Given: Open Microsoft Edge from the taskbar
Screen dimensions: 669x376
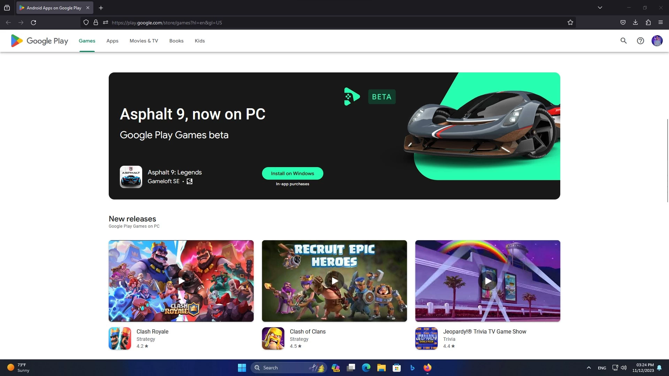Looking at the screenshot, I should coord(366,368).
